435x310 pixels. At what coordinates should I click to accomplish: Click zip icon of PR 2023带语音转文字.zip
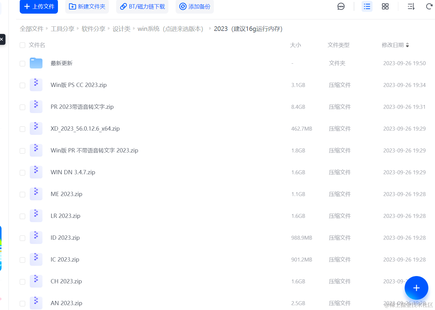tap(36, 107)
